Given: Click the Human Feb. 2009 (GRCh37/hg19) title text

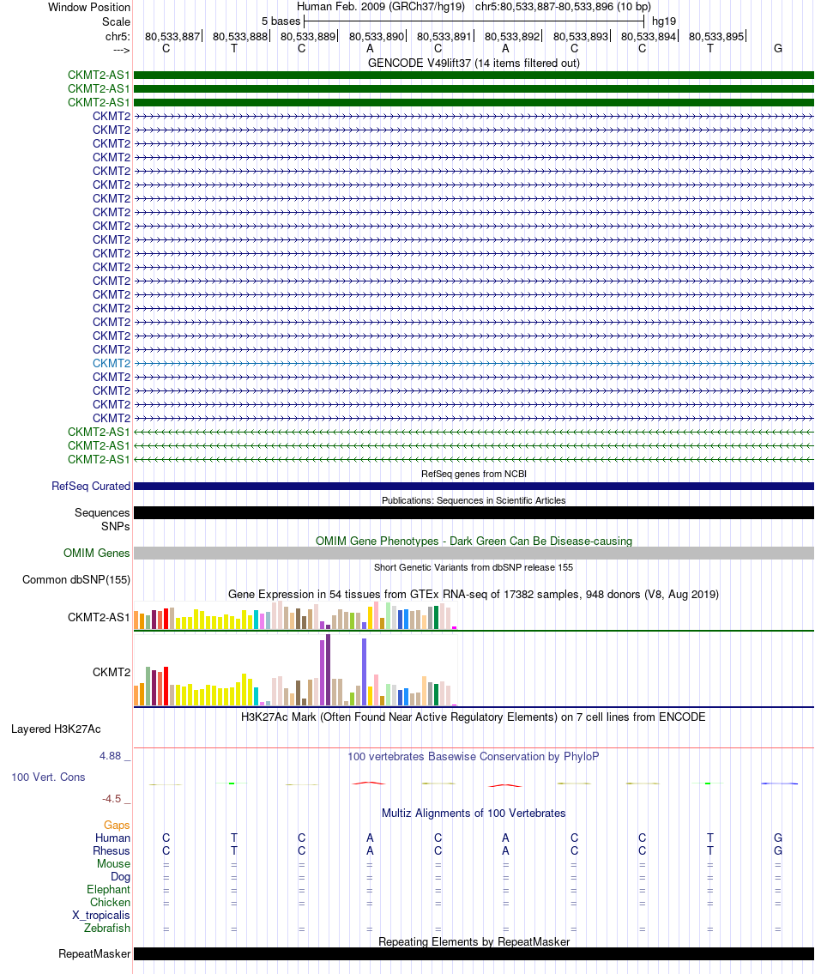Looking at the screenshot, I should pos(381,7).
